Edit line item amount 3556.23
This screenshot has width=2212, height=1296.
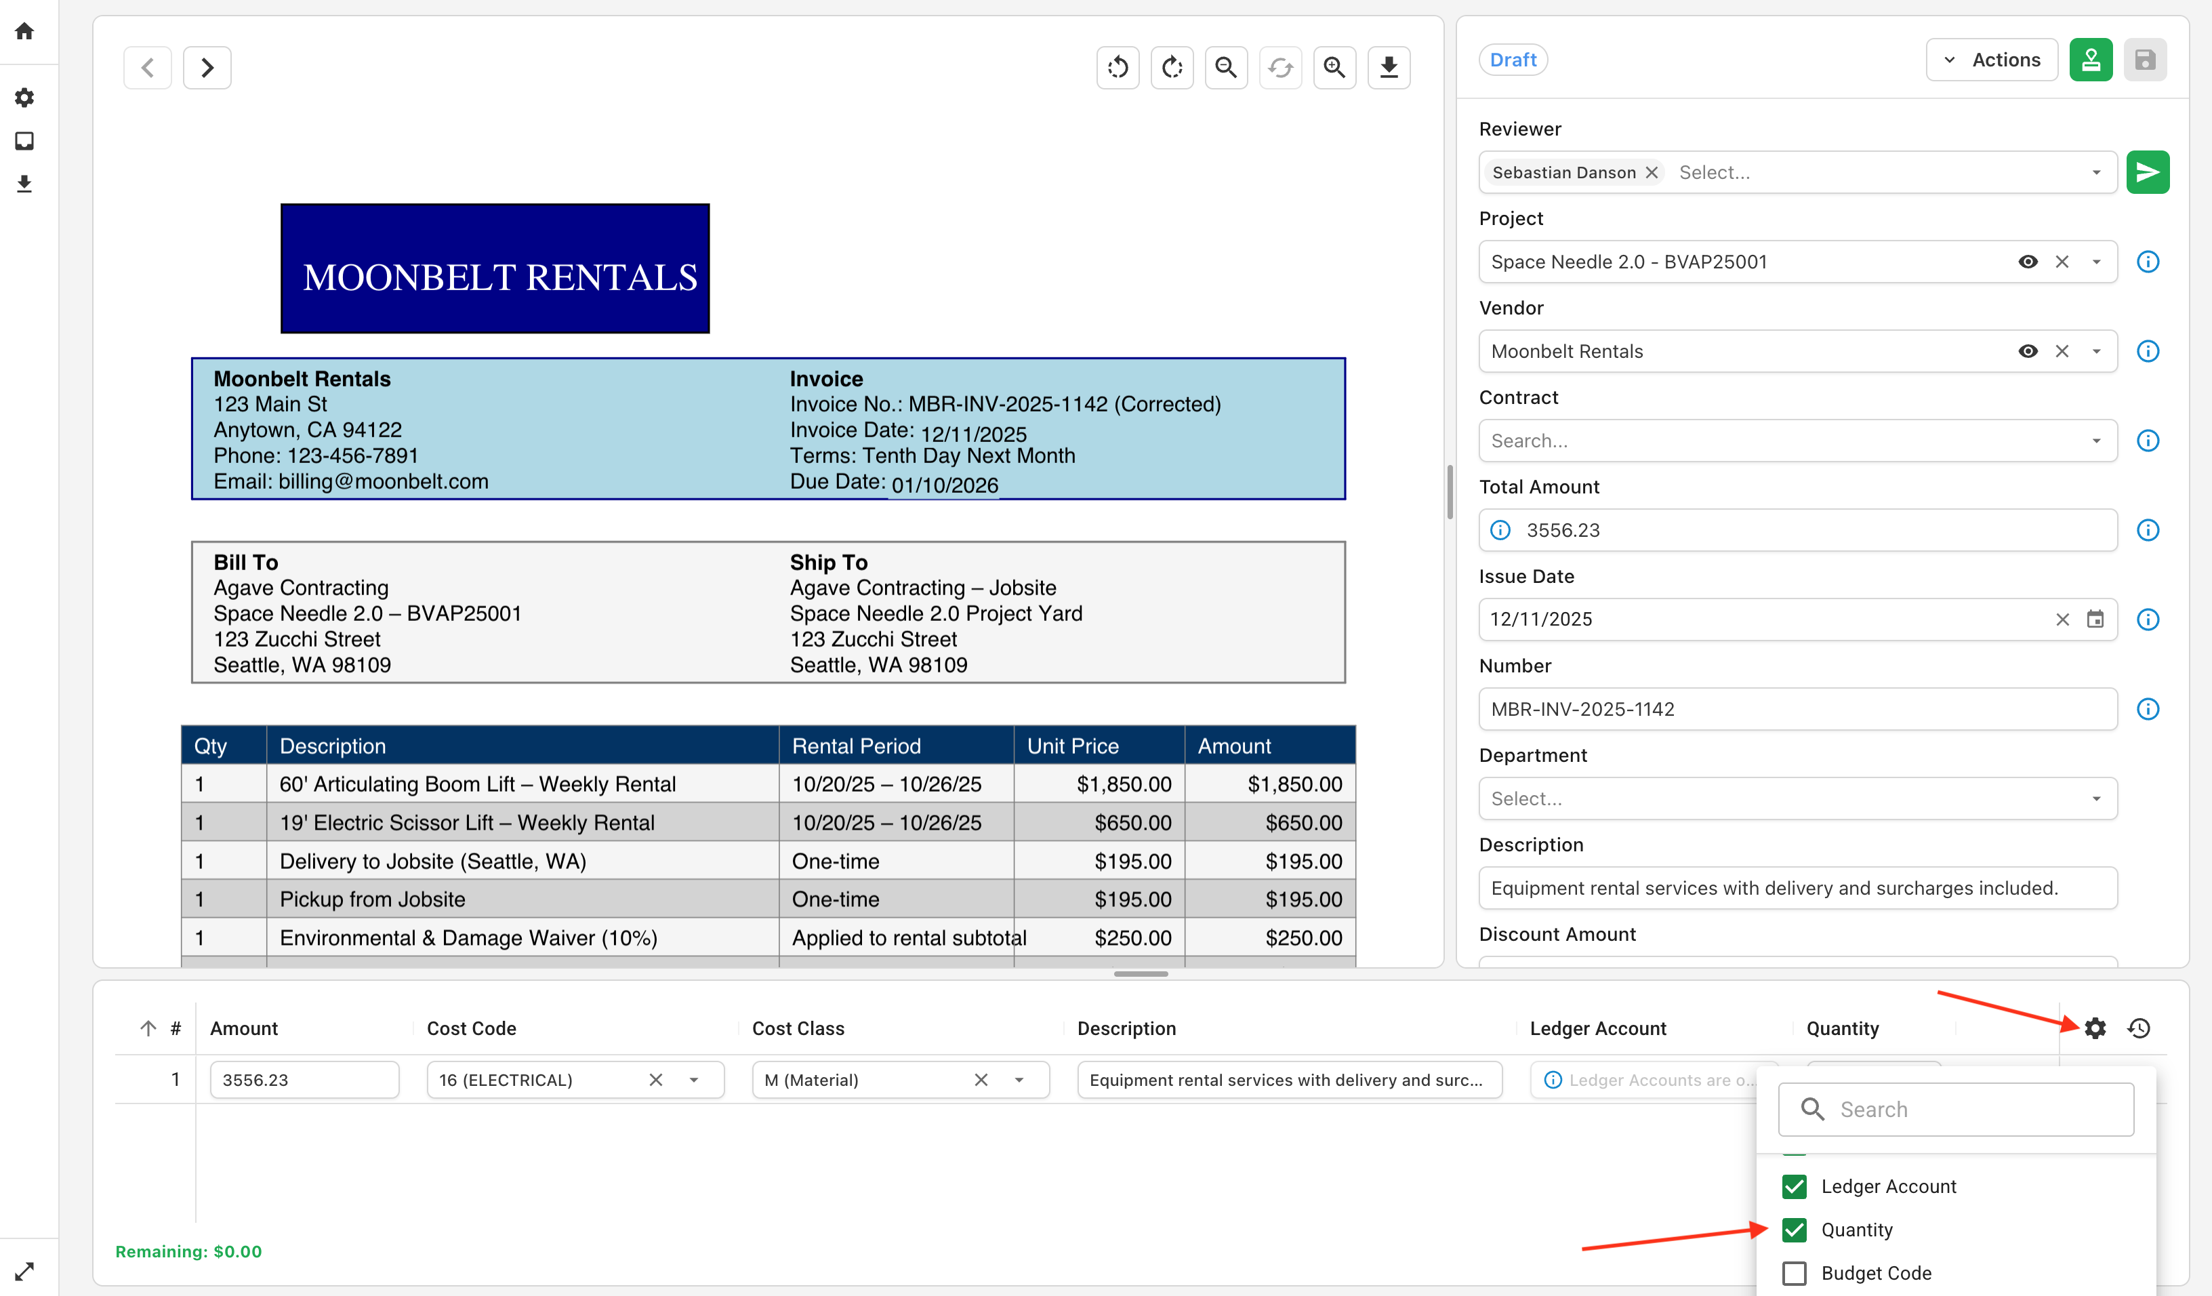pyautogui.click(x=304, y=1080)
